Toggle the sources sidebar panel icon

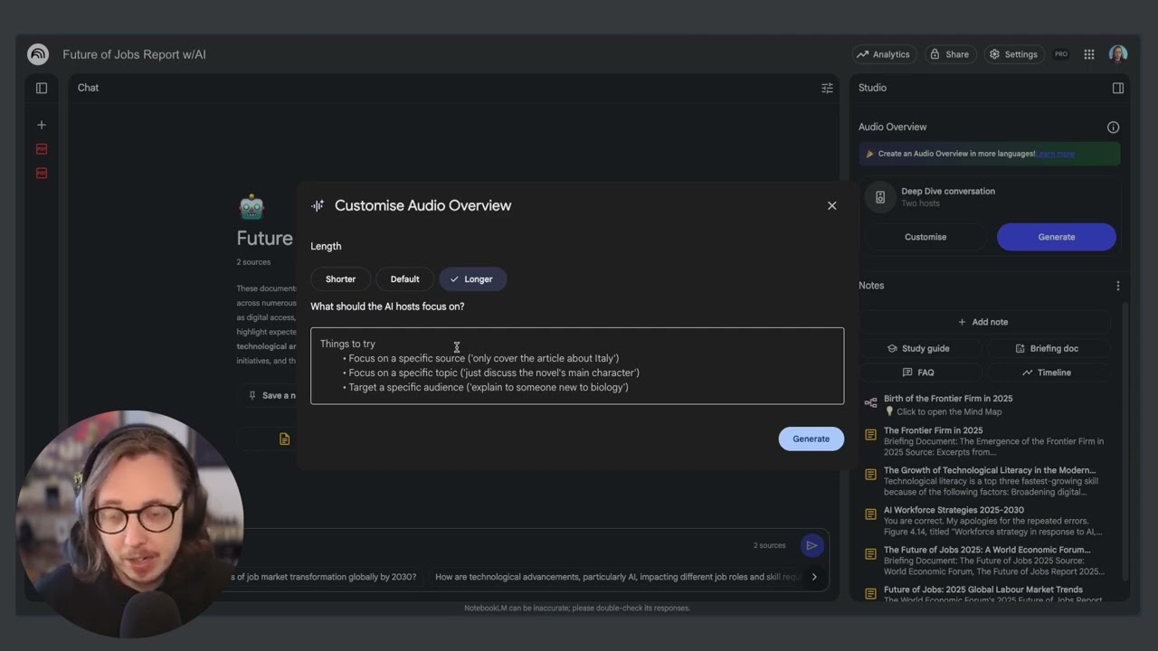(x=42, y=88)
